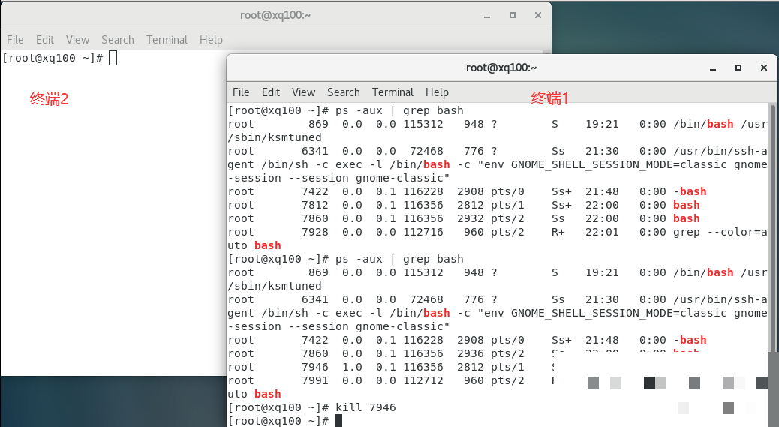The image size is (779, 427).
Task: Click the first '-session --session gnome-classic"' line
Action: [x=338, y=179]
